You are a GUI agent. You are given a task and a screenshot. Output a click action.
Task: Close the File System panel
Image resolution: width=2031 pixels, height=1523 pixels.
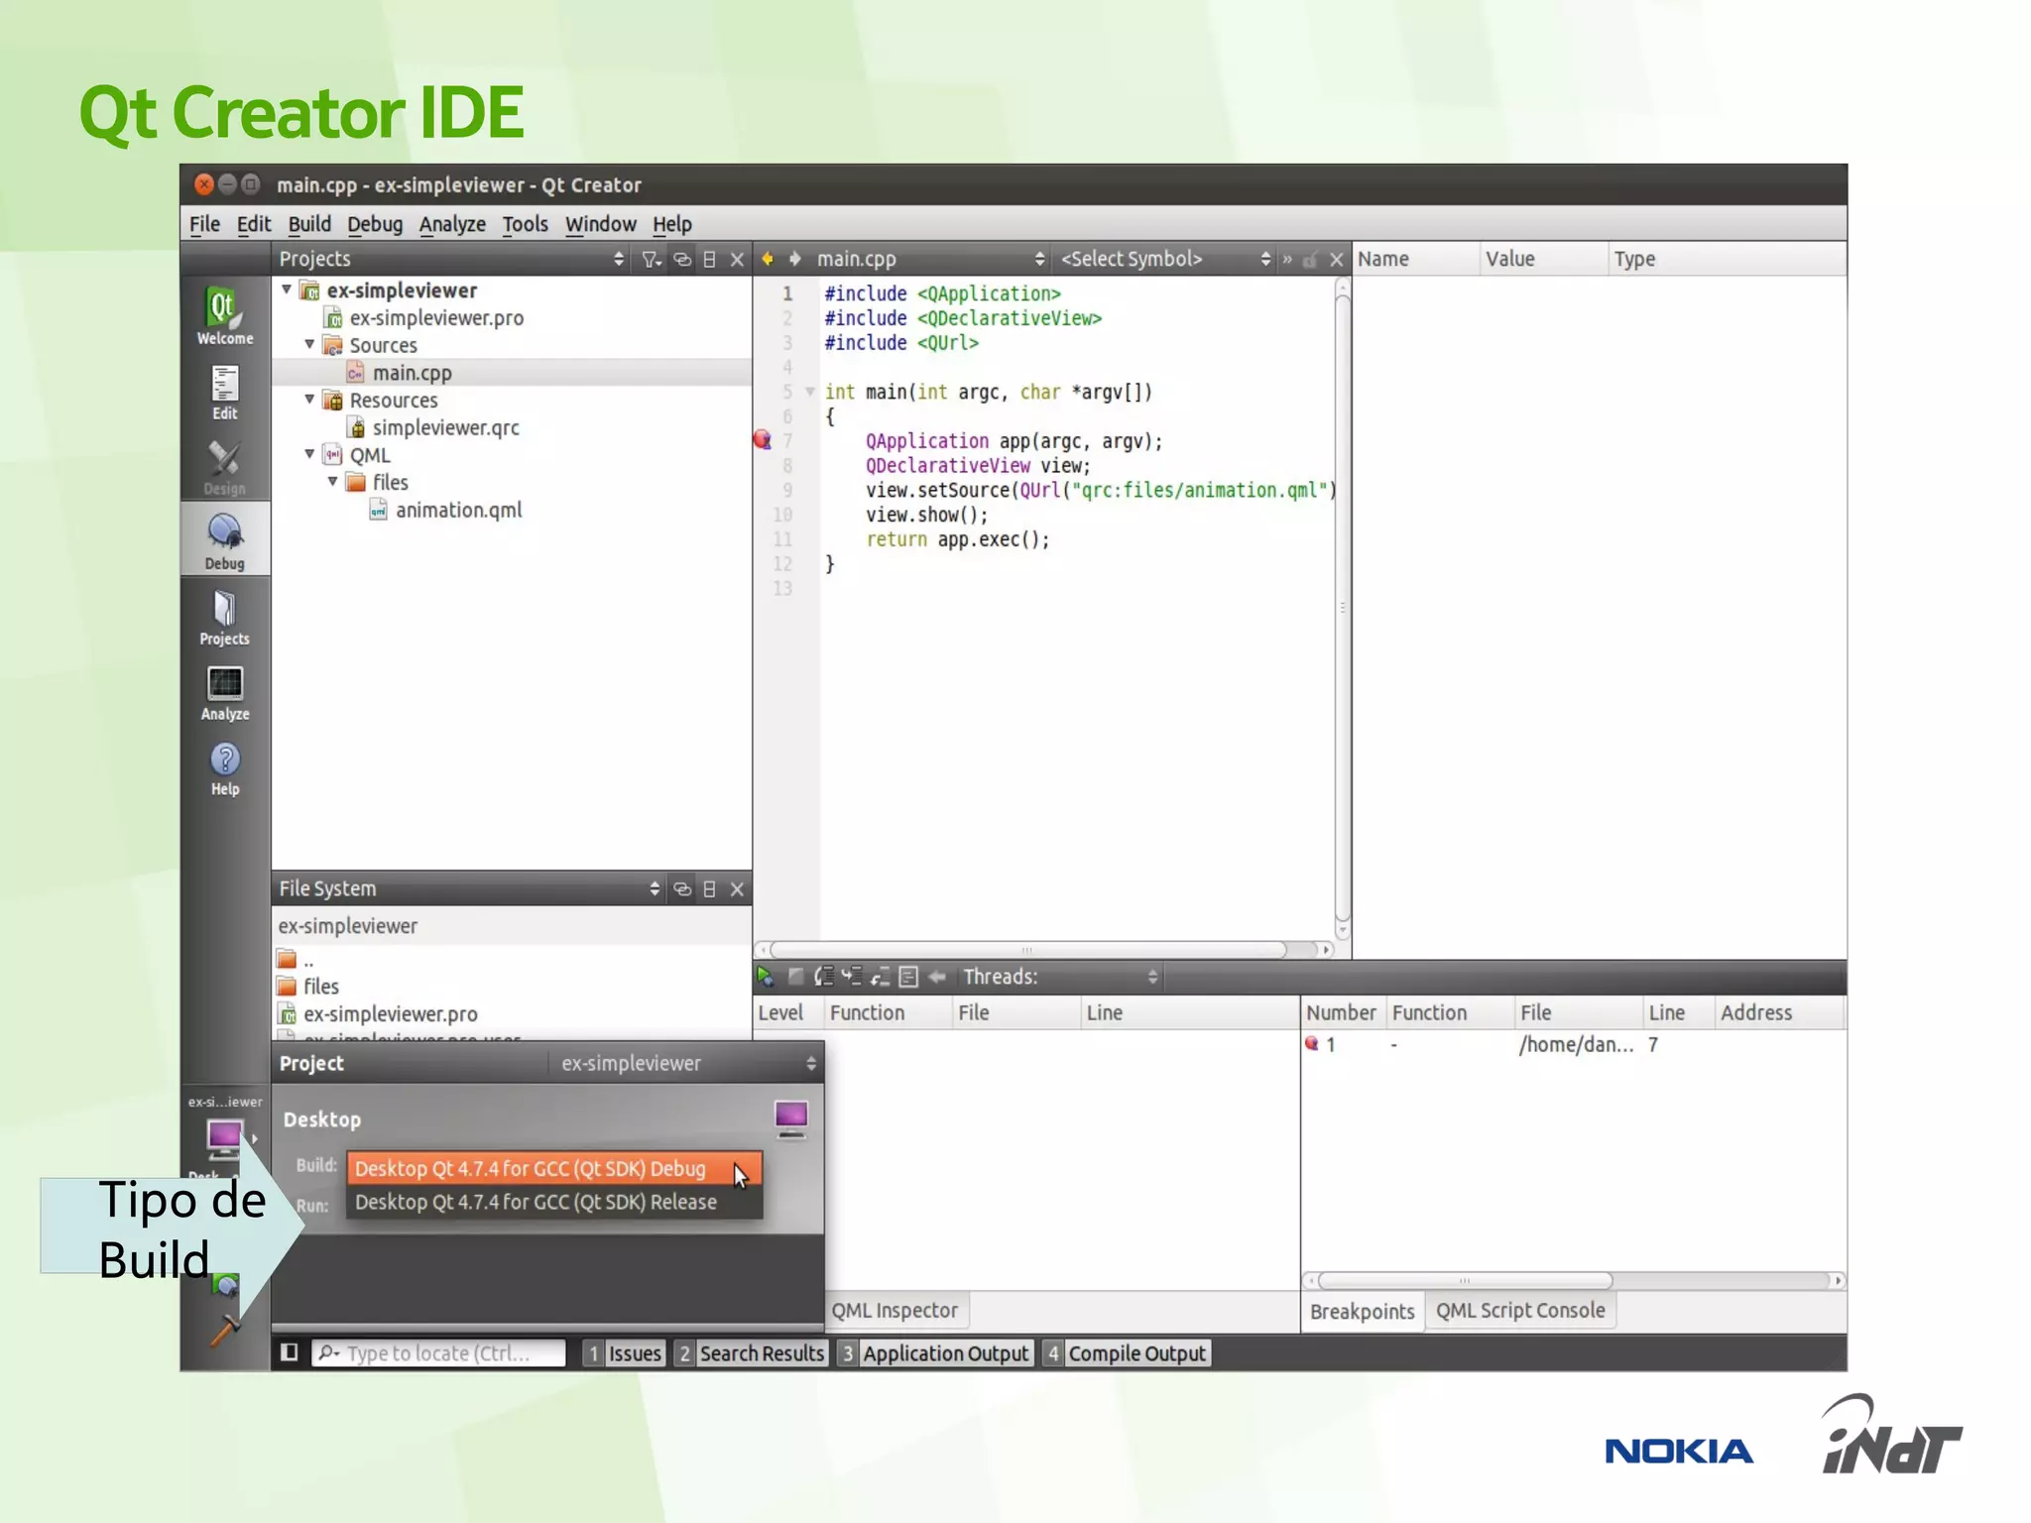[x=737, y=889]
